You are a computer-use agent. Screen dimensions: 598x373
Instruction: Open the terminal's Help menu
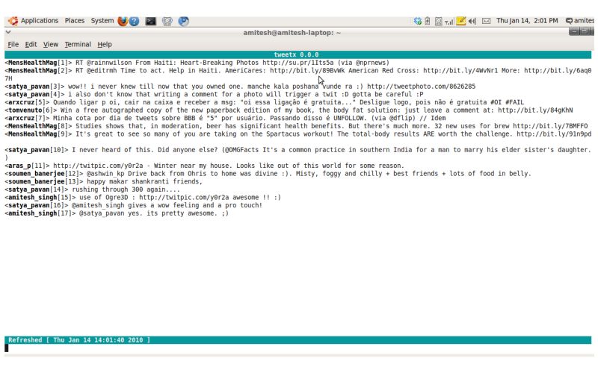click(105, 45)
